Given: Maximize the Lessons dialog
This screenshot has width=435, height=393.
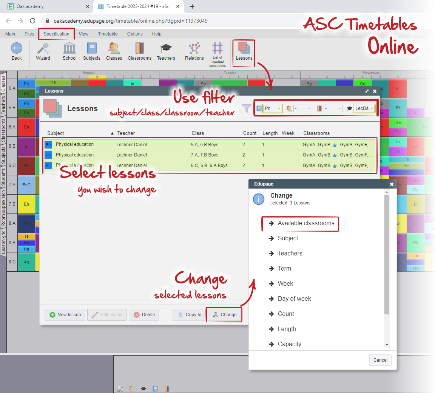Looking at the screenshot, I should pos(367,91).
